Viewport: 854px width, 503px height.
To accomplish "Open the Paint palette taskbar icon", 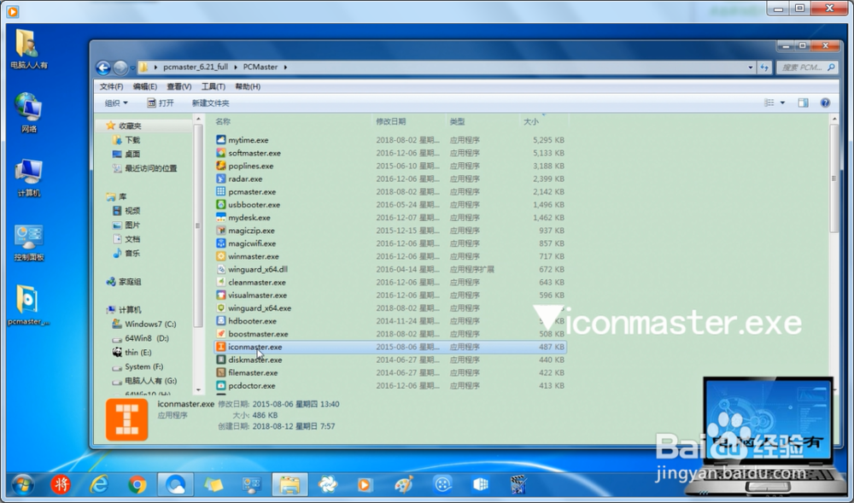I will 404,484.
